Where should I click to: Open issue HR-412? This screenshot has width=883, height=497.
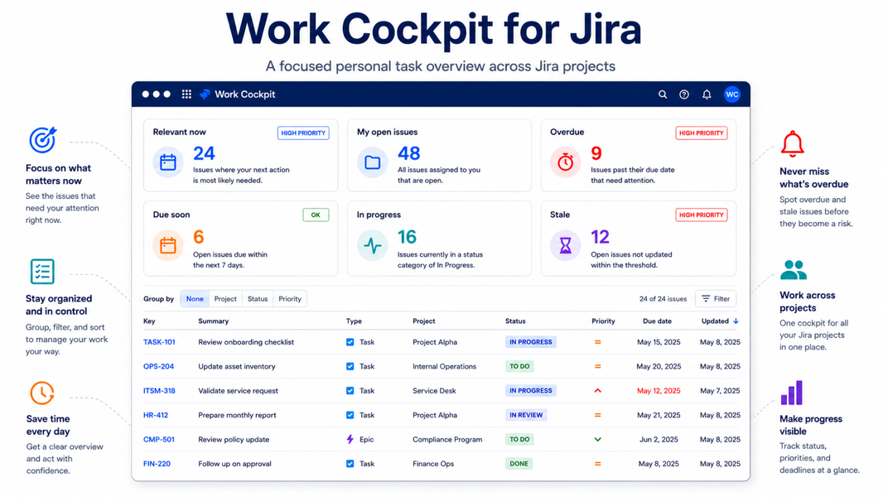[156, 415]
